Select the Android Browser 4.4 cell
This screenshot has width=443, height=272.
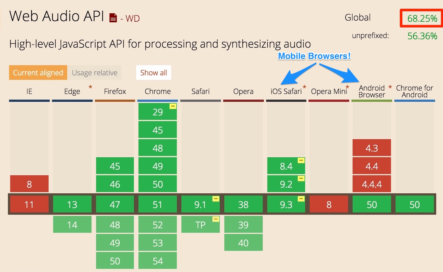(x=372, y=166)
